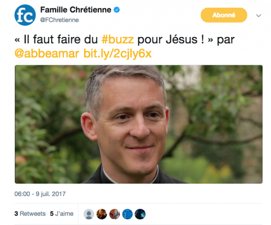Open the blue fc profile avatar
The image size is (271, 225).
tap(25, 15)
